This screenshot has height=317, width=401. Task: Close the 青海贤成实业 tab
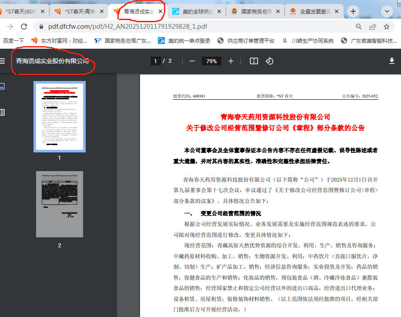(x=160, y=11)
